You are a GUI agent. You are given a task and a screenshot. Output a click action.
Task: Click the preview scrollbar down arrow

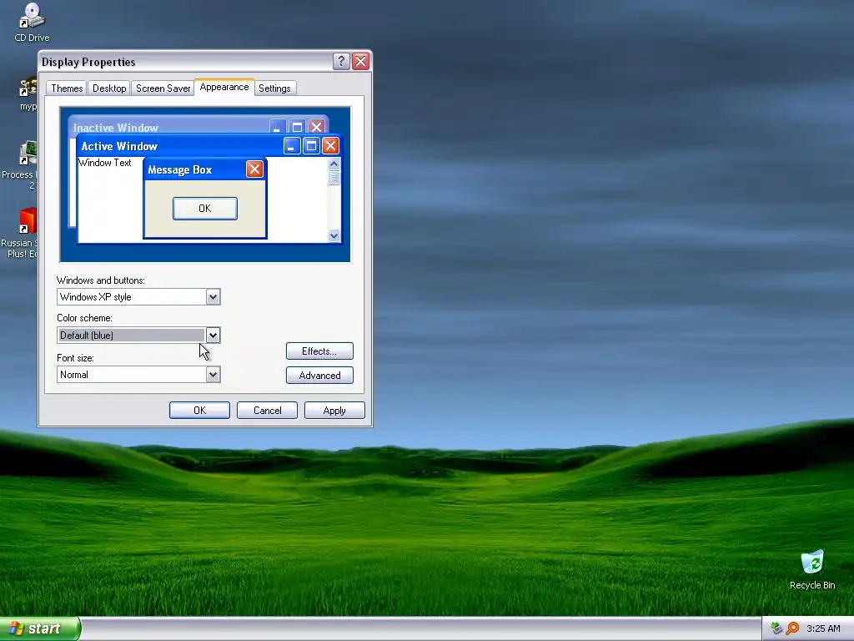pyautogui.click(x=334, y=236)
